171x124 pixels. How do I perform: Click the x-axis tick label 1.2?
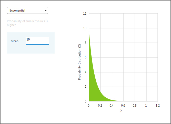(x=157, y=106)
